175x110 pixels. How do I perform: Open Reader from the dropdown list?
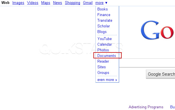click(103, 61)
